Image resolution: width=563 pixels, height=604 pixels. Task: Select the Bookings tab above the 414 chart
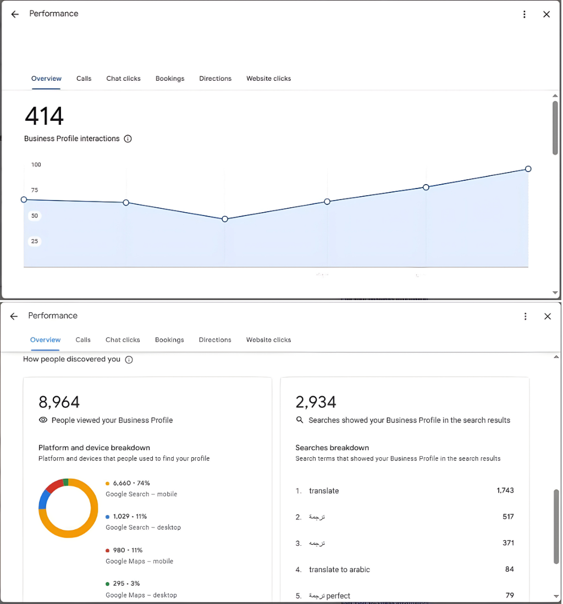point(170,79)
